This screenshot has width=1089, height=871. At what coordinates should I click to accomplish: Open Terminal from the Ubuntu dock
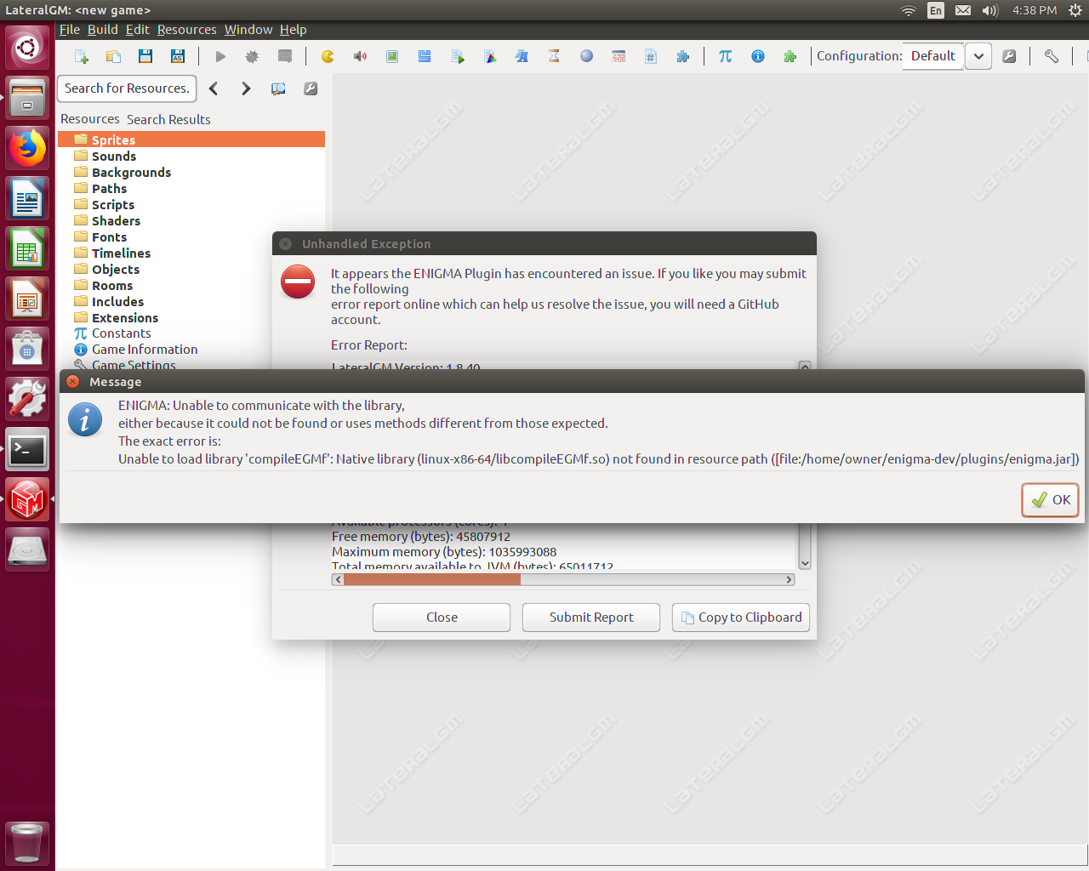pyautogui.click(x=27, y=450)
